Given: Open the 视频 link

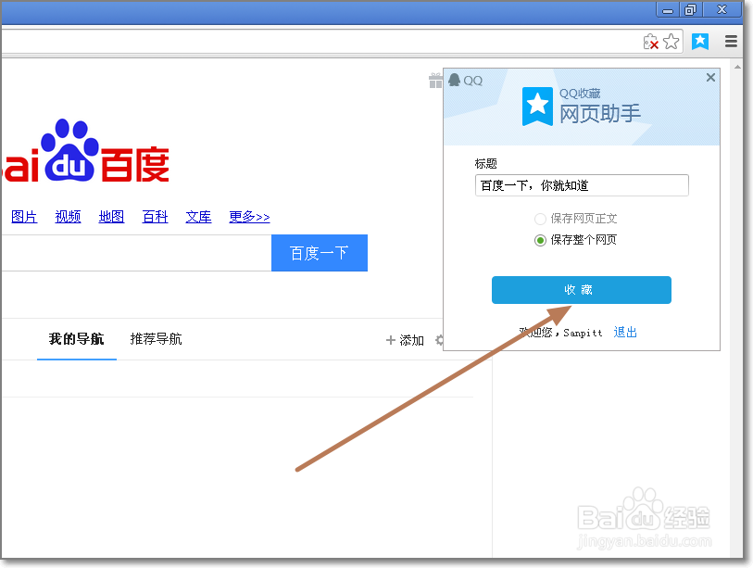Looking at the screenshot, I should pos(68,217).
